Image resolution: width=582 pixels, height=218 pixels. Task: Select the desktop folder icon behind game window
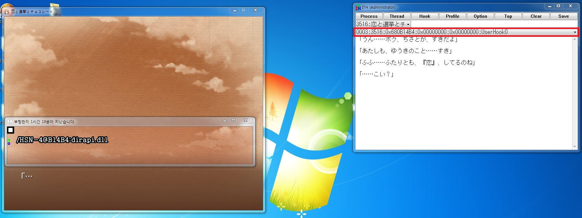(55, 6)
